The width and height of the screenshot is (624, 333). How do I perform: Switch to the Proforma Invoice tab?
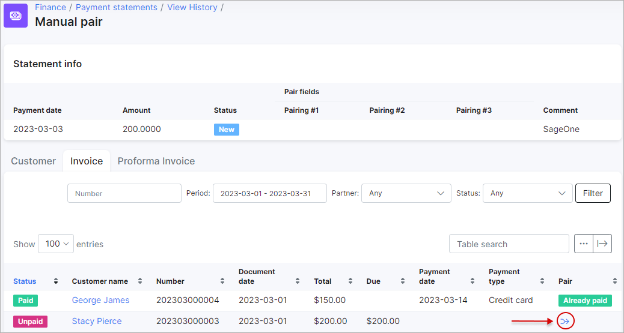click(x=156, y=161)
